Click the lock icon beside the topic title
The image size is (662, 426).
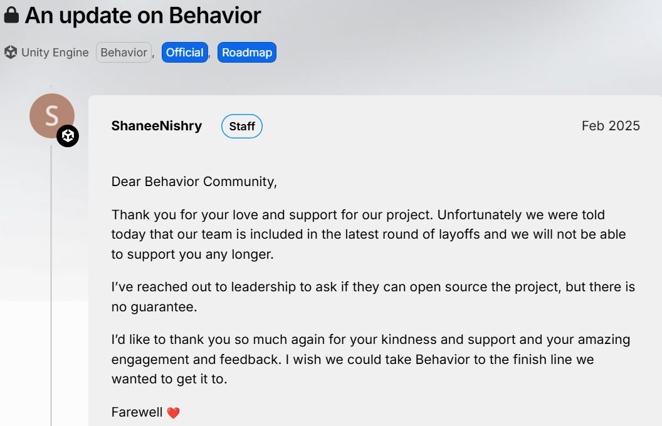click(x=11, y=16)
